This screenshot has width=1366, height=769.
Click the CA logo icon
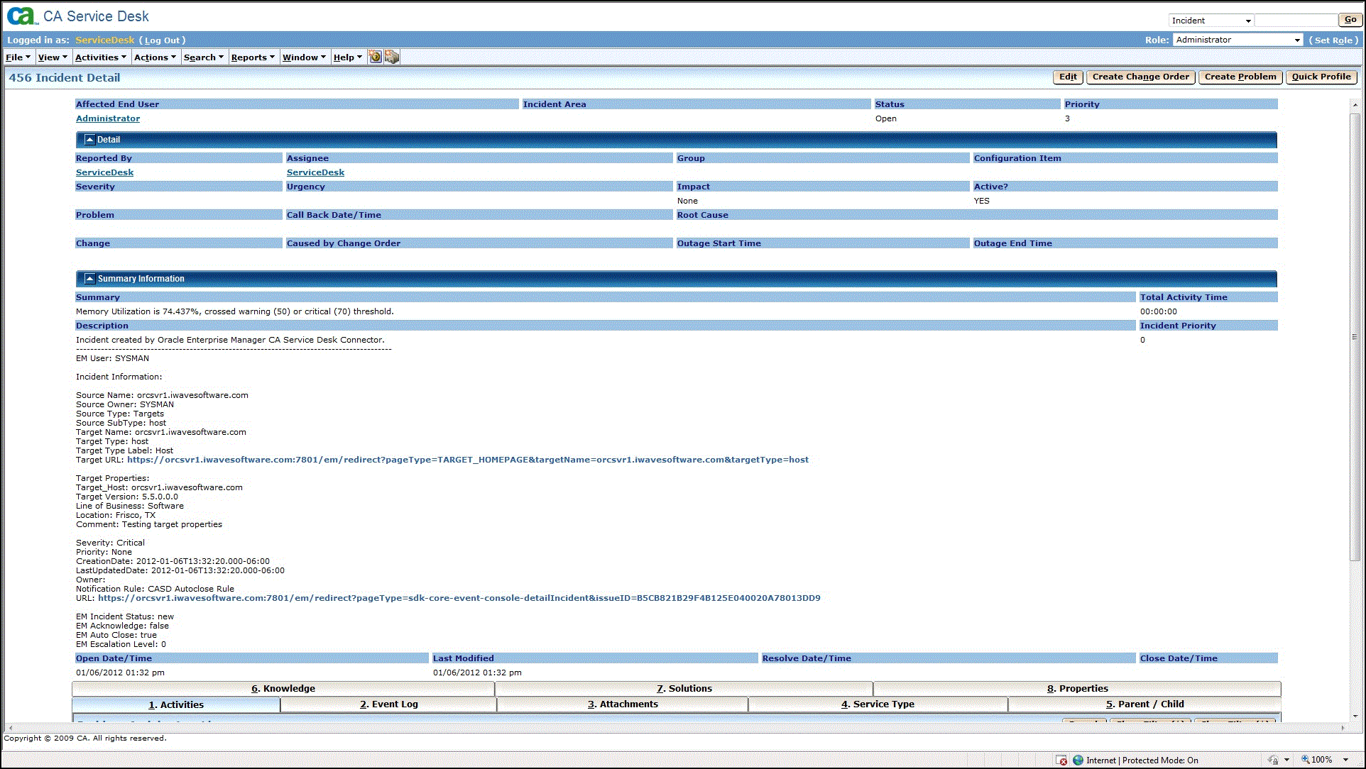21,16
